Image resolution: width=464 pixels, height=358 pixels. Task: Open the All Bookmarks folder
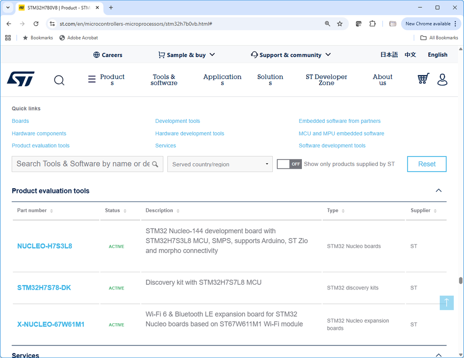tap(439, 38)
